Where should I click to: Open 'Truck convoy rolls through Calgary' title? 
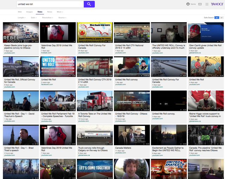point(93,149)
